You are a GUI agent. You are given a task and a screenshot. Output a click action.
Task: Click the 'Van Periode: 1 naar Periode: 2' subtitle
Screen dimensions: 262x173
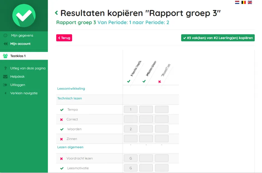(133, 22)
